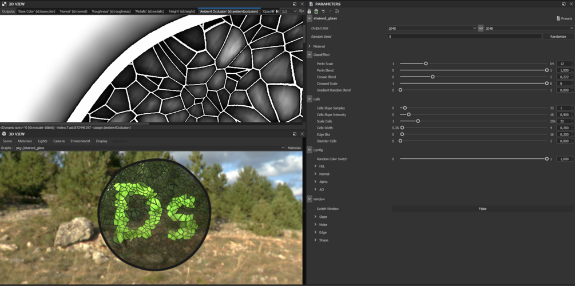Click the Crease Blend slider handle
Image resolution: width=575 pixels, height=286 pixels.
point(433,77)
